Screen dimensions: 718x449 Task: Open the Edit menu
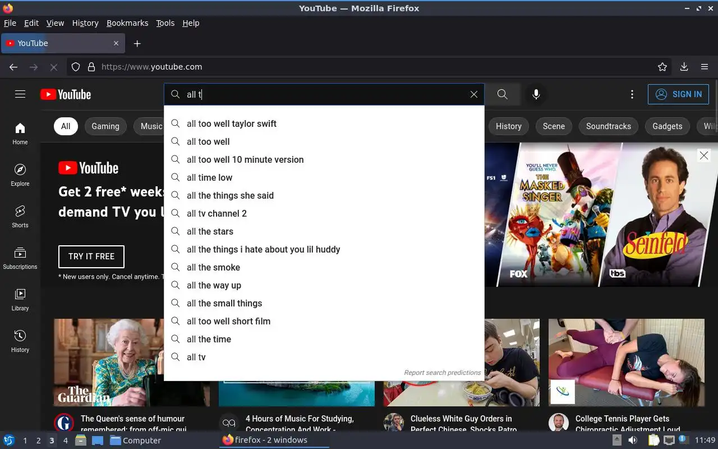coord(31,23)
